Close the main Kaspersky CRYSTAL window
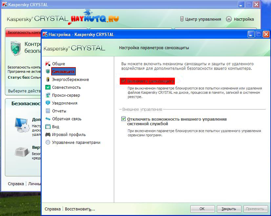 256,5
